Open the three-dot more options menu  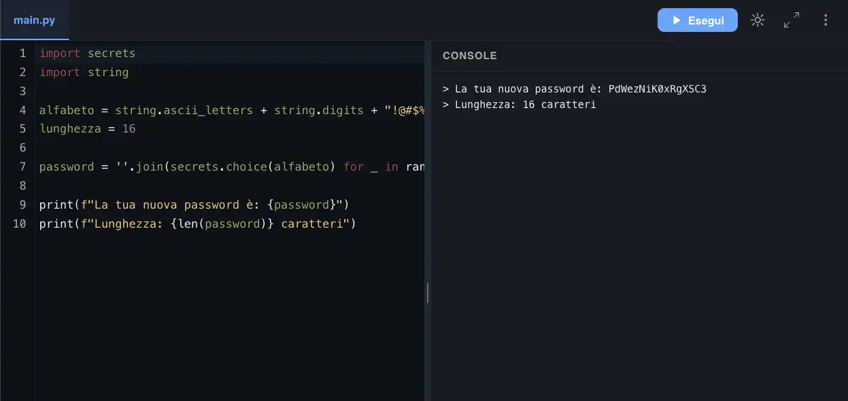point(826,20)
